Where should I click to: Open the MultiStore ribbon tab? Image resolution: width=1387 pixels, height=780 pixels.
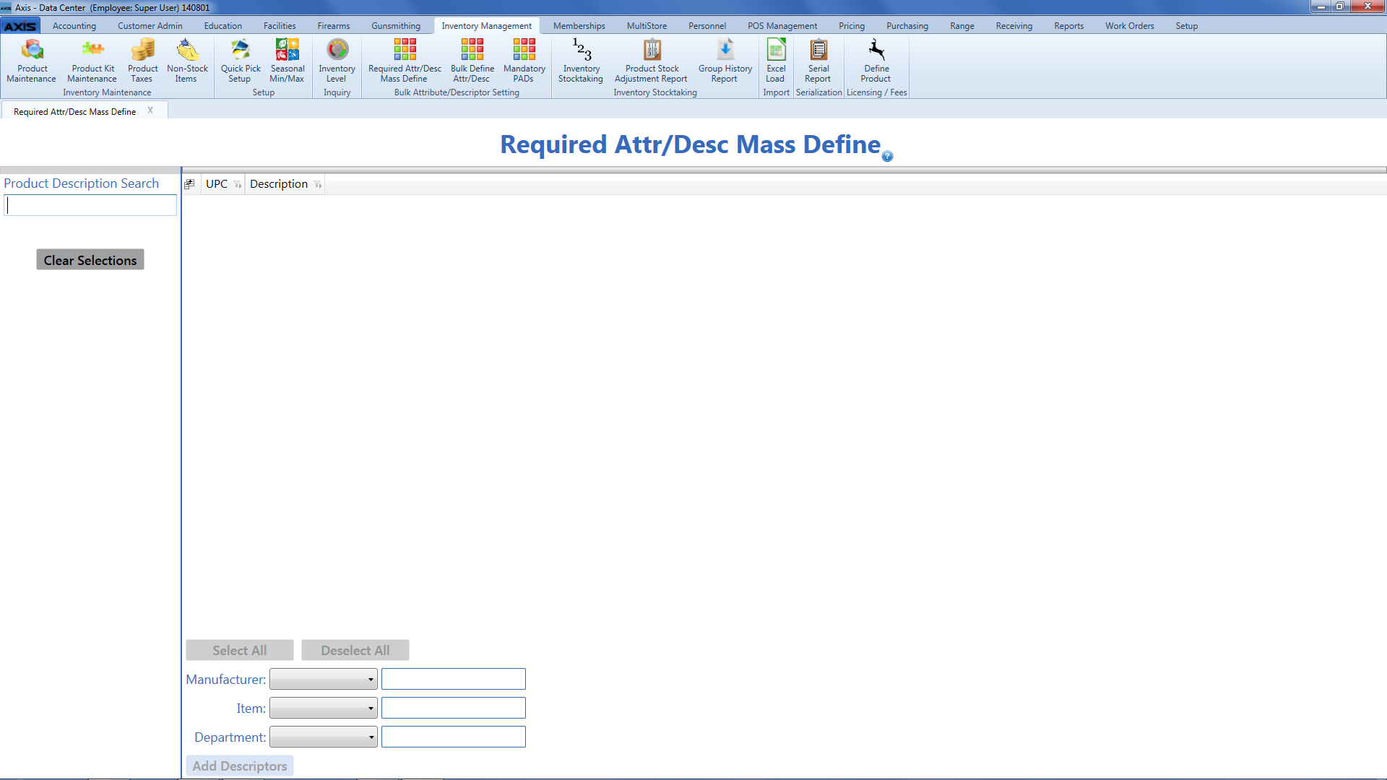coord(647,26)
